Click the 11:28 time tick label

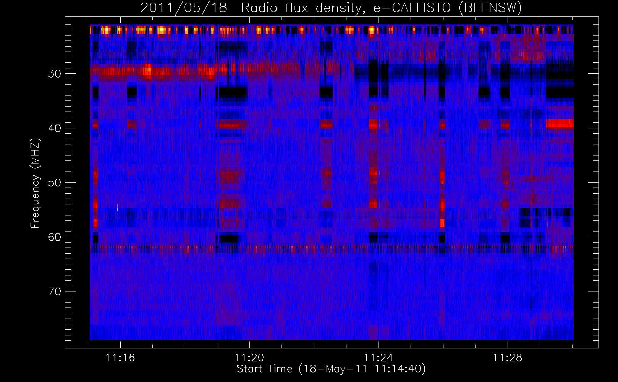pos(508,358)
